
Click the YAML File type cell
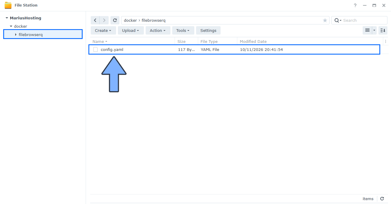point(210,49)
